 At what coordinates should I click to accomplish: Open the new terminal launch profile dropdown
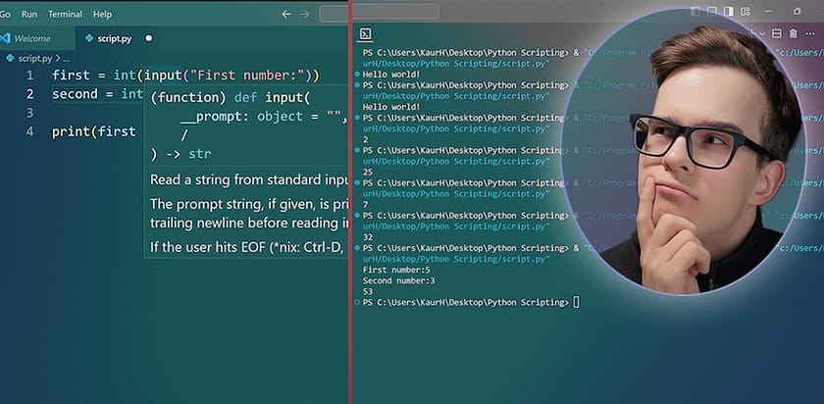[762, 33]
